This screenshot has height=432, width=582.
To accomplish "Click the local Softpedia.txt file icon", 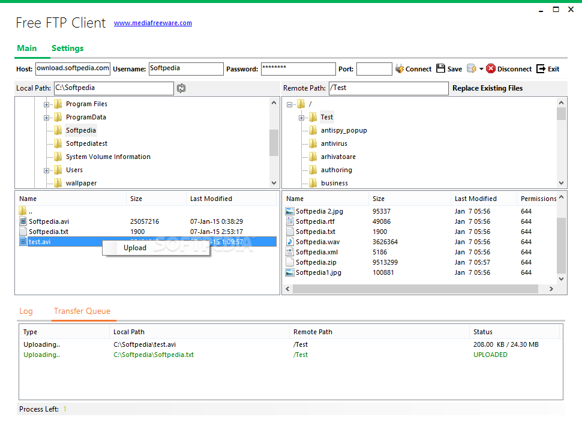I will 23,232.
